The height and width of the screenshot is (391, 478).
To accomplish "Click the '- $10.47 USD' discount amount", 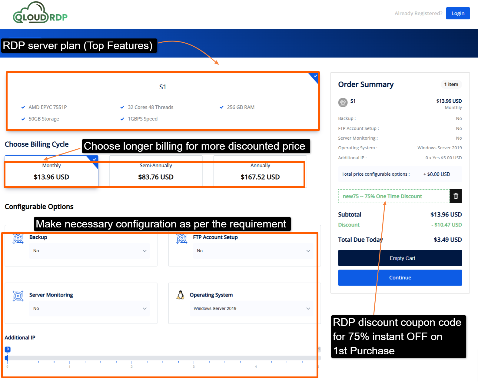I will [x=446, y=225].
